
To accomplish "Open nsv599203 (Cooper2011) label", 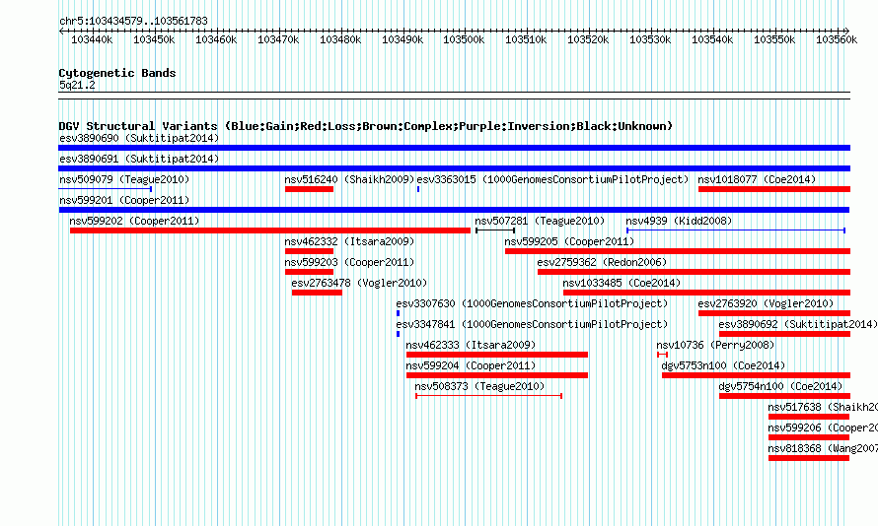I will coord(349,262).
